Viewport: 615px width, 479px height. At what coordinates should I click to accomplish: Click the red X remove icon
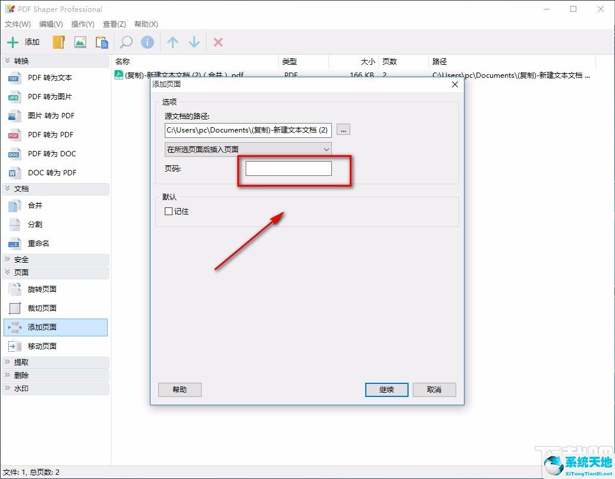[218, 42]
